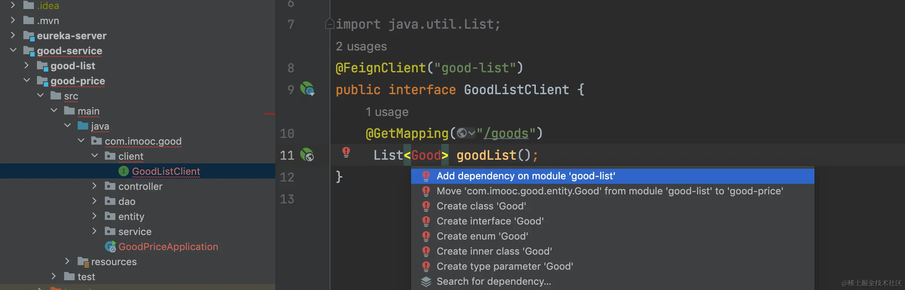Image resolution: width=905 pixels, height=290 pixels.
Task: Collapse the com.imooc.good package
Action: (81, 140)
